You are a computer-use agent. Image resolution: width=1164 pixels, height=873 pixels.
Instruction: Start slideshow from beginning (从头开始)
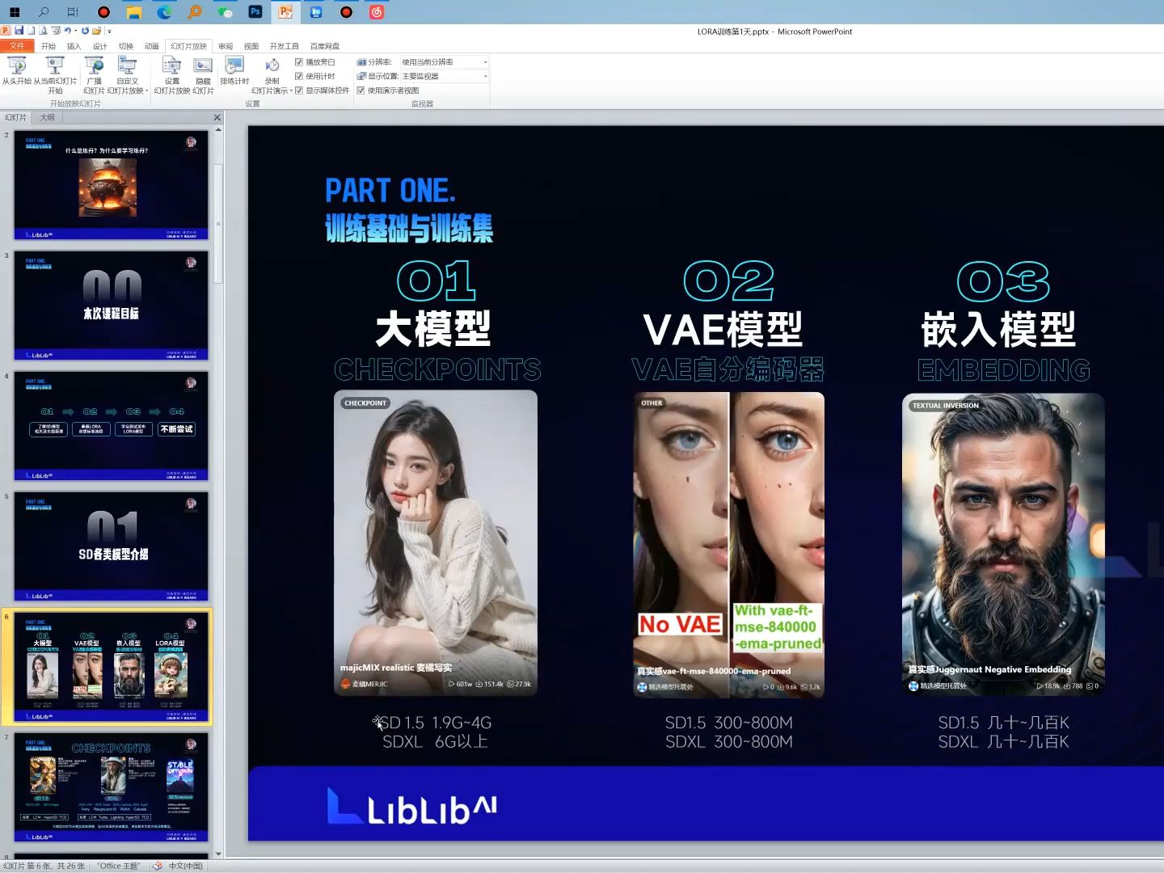(x=16, y=70)
